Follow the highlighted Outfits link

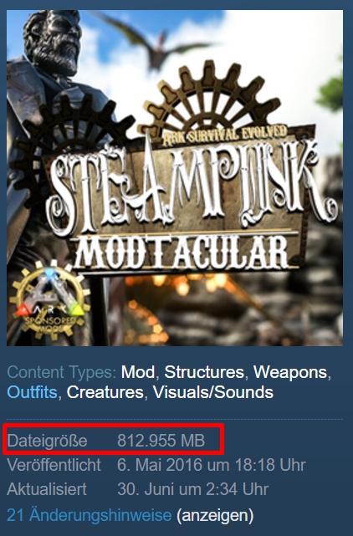pyautogui.click(x=32, y=392)
